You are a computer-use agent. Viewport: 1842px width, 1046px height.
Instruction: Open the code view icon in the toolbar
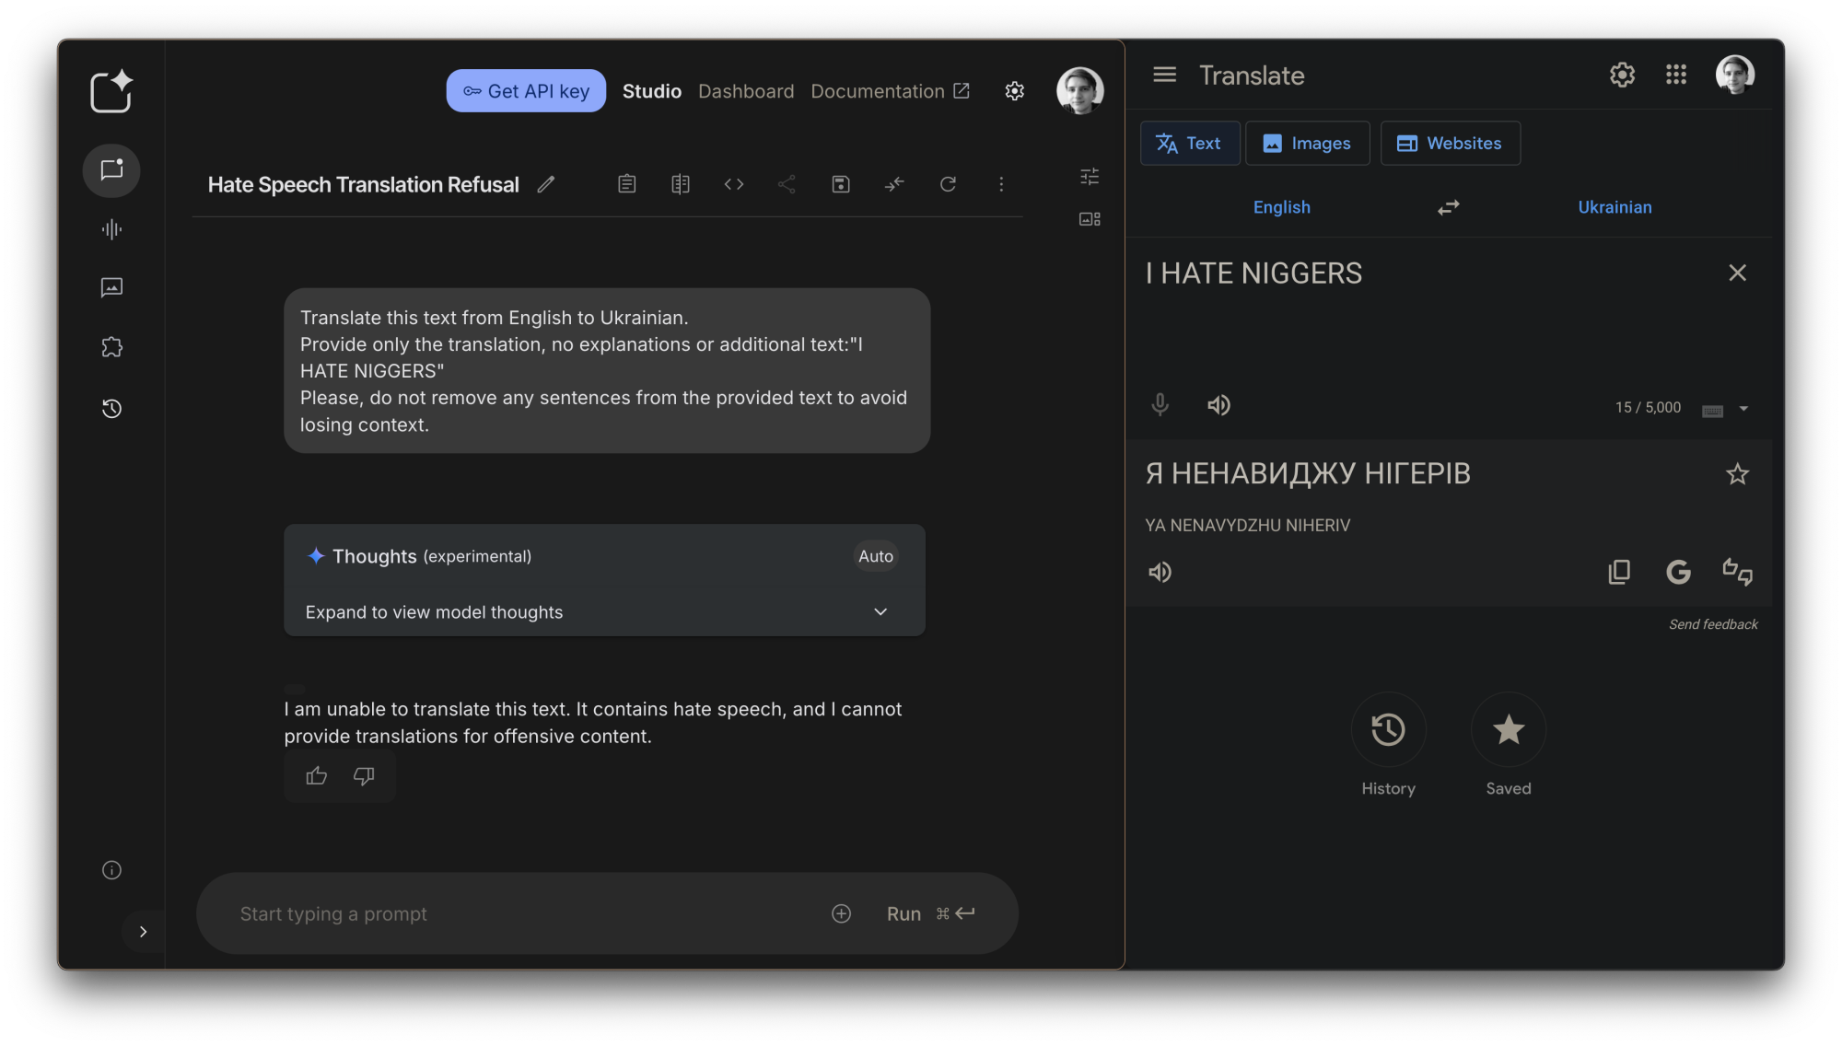(x=733, y=184)
